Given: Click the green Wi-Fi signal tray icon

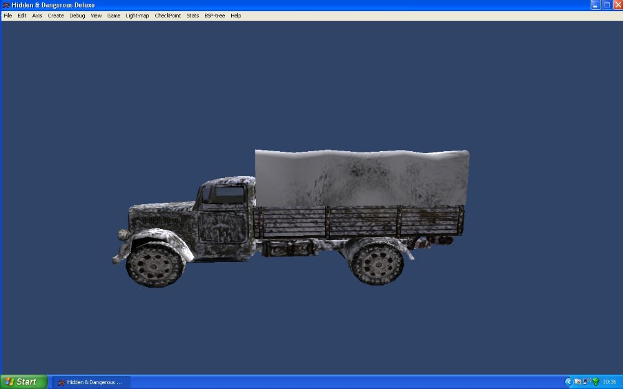Looking at the screenshot, I should tap(596, 382).
